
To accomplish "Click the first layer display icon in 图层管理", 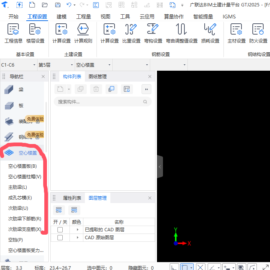I will click(59, 210).
